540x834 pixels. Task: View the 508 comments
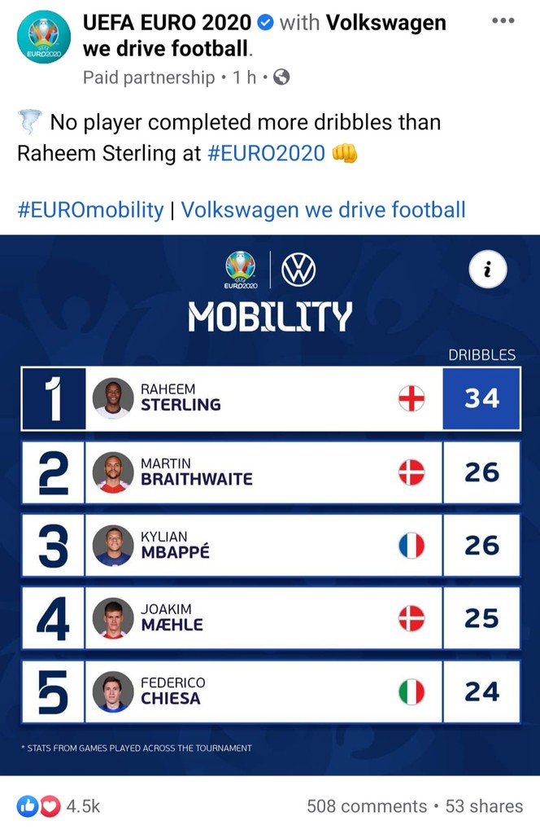coord(366,805)
